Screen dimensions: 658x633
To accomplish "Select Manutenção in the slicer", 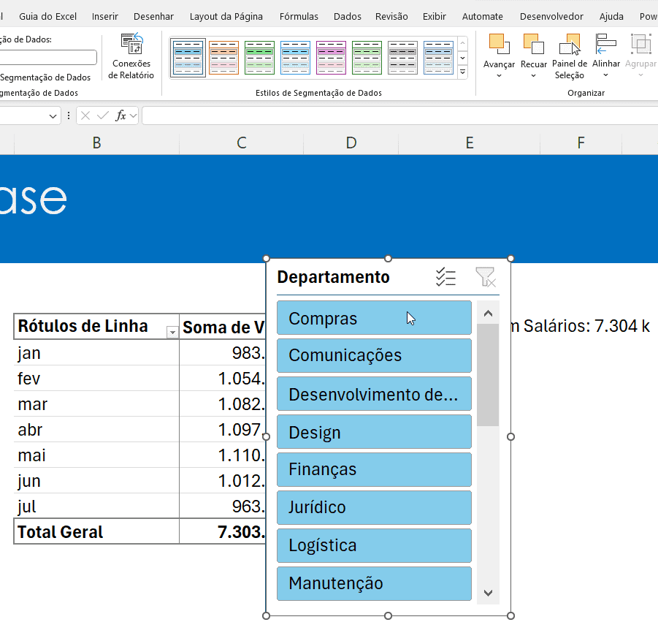I will [x=374, y=584].
